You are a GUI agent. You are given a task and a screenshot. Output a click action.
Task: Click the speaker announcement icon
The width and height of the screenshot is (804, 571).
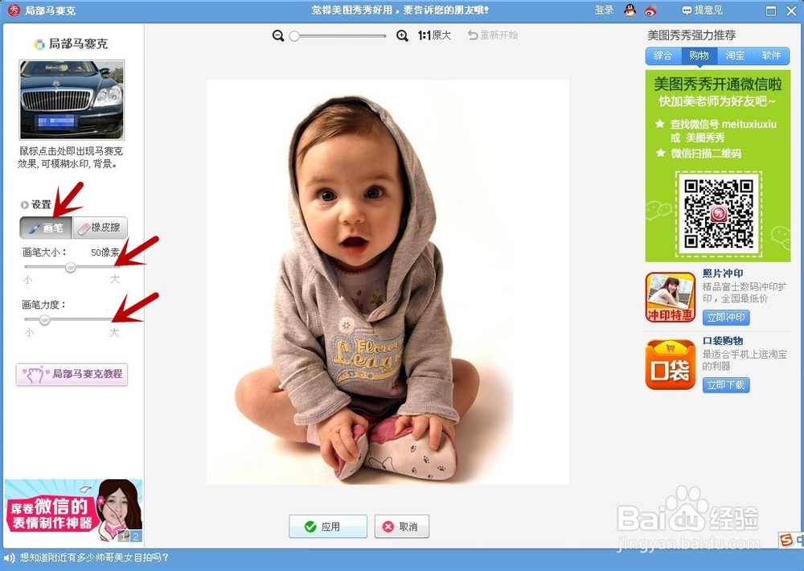(x=9, y=558)
